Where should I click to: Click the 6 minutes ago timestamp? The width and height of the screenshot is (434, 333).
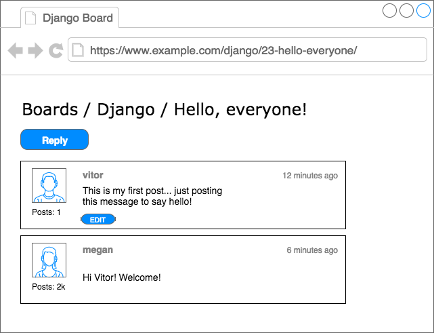point(311,250)
